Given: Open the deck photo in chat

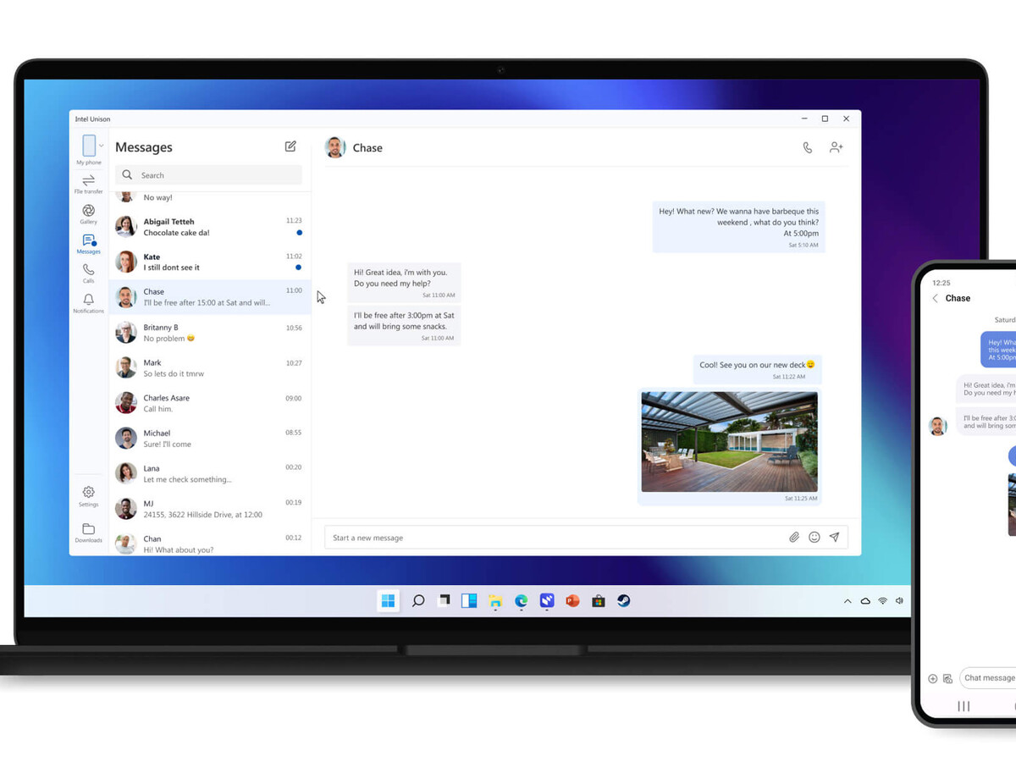Looking at the screenshot, I should pos(729,441).
